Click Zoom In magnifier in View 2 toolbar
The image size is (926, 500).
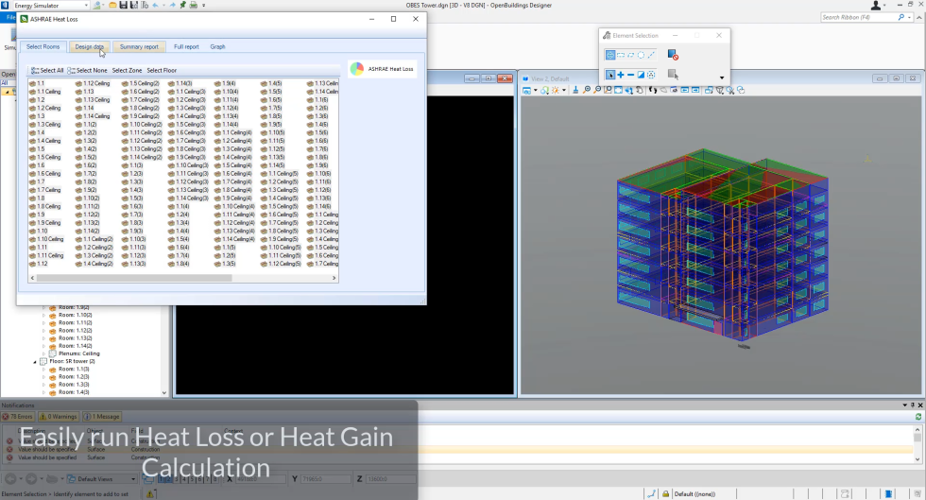587,91
